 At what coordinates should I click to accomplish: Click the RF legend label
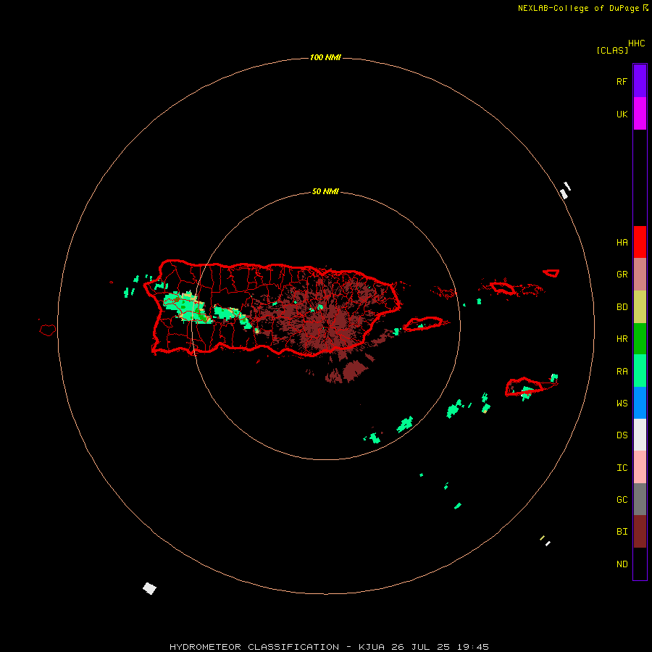click(622, 81)
